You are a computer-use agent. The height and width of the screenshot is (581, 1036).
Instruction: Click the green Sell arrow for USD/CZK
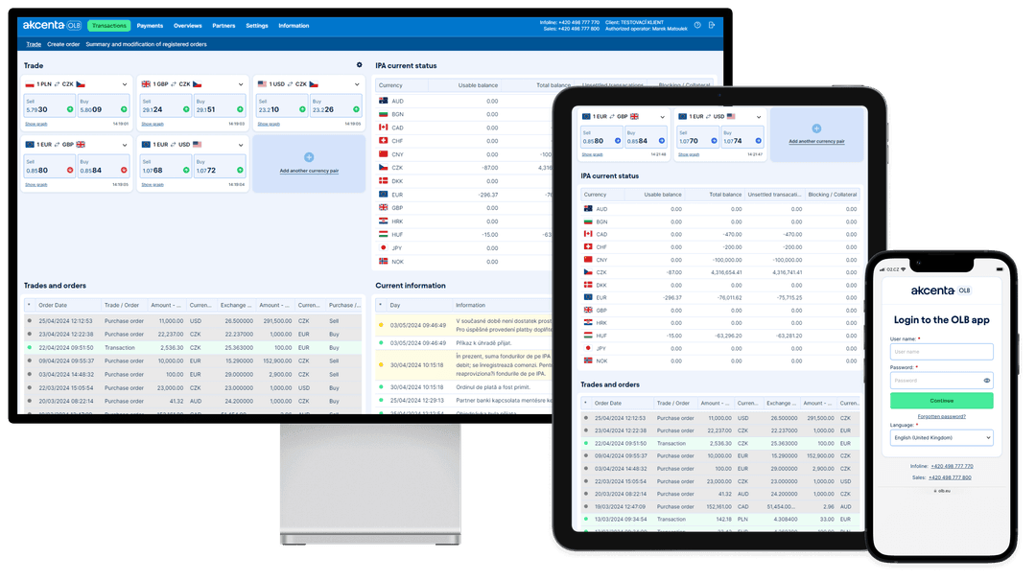(299, 109)
